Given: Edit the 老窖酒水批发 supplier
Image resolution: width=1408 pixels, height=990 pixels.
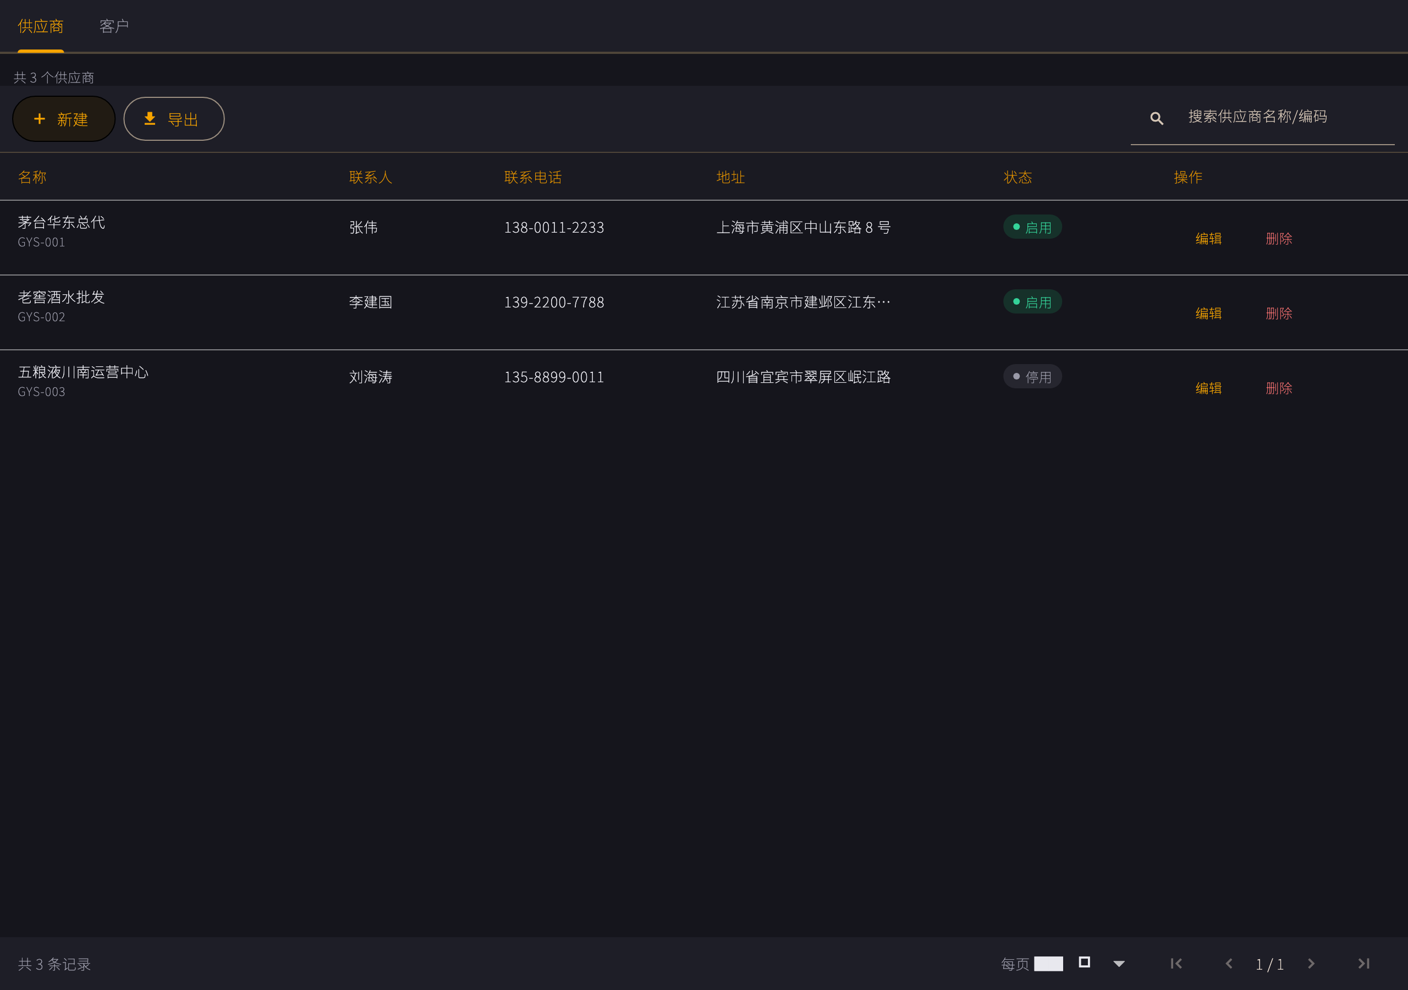Looking at the screenshot, I should 1208,313.
